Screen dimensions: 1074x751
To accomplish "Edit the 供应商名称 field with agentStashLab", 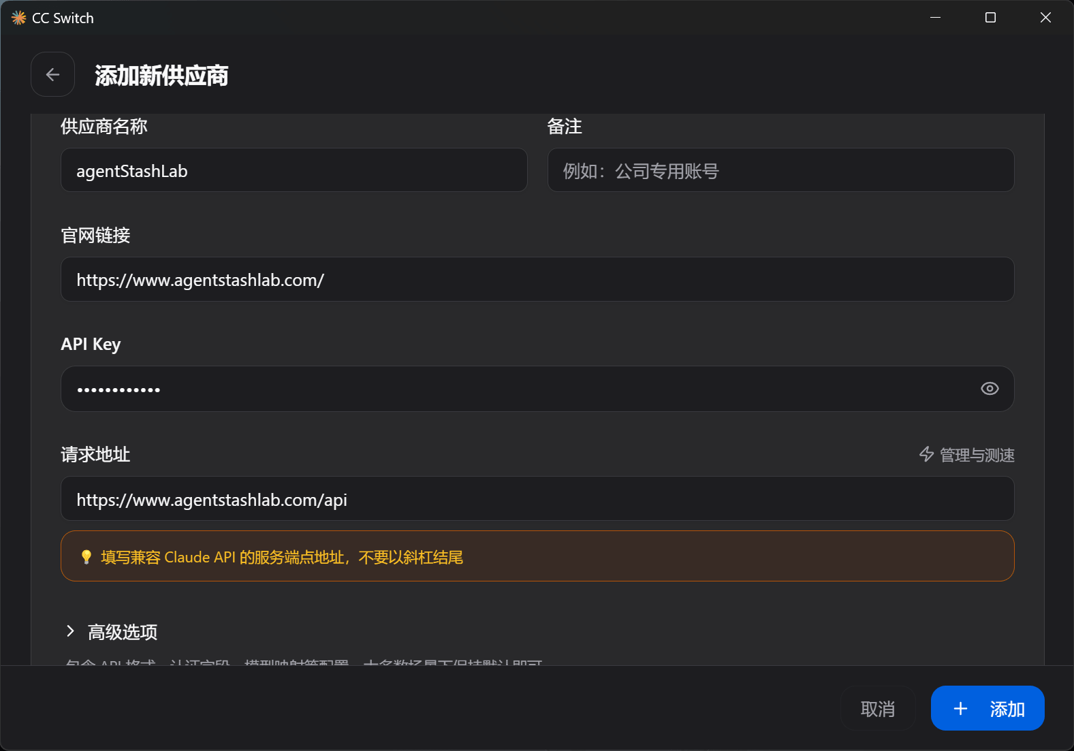I will click(x=294, y=170).
